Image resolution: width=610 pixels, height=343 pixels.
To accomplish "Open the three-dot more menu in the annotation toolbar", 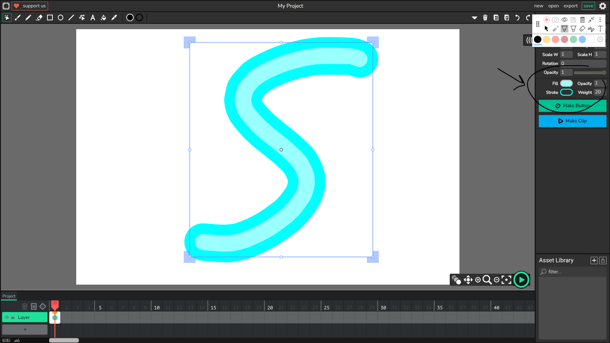I will pyautogui.click(x=600, y=20).
